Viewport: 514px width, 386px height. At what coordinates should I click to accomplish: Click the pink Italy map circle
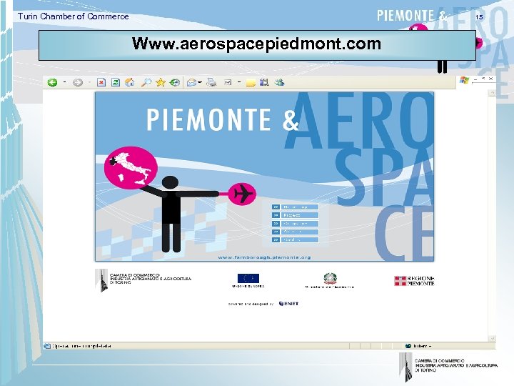click(x=131, y=168)
